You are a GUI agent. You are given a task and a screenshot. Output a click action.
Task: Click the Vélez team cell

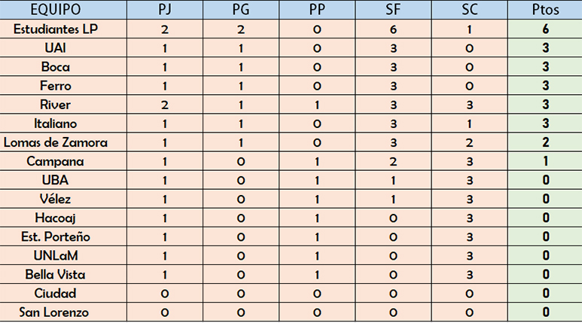click(x=63, y=199)
